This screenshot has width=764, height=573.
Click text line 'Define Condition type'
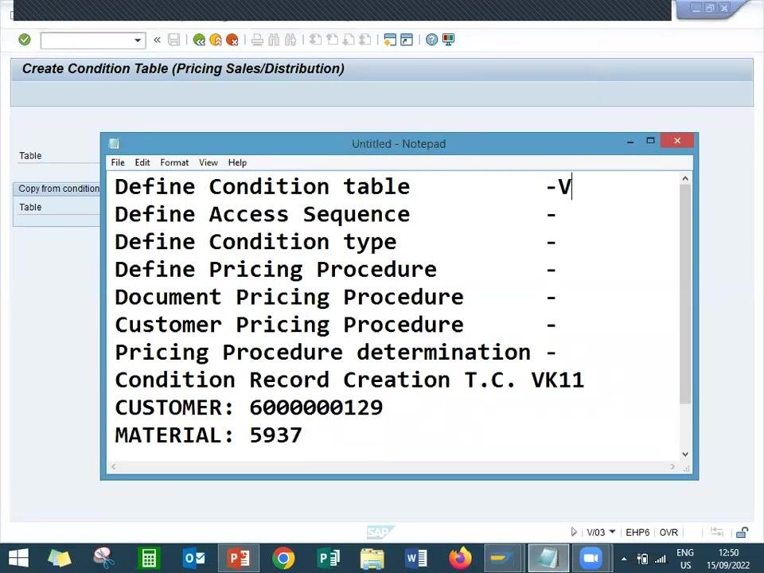coord(255,242)
